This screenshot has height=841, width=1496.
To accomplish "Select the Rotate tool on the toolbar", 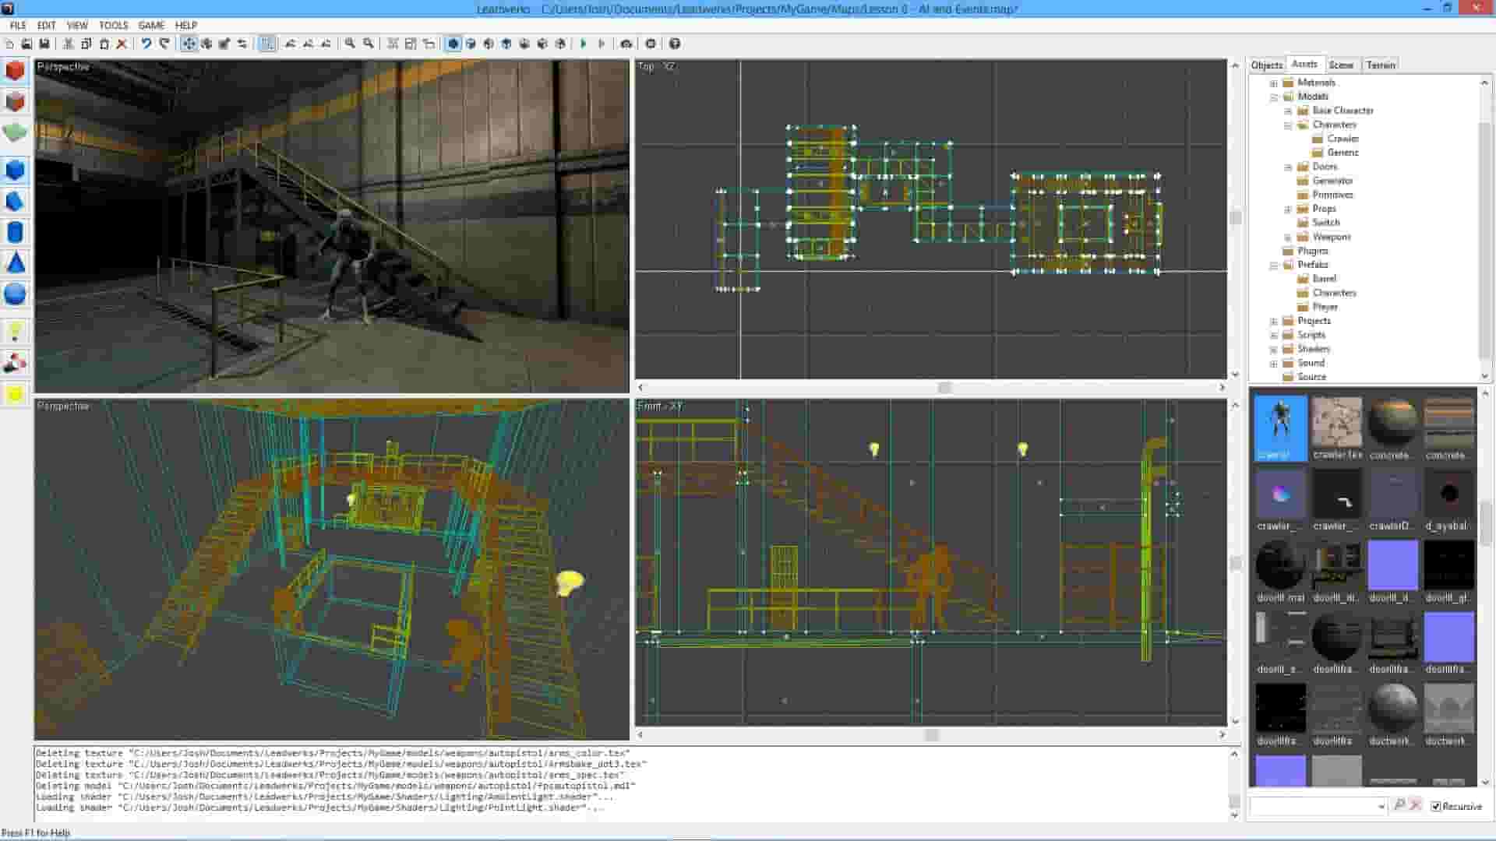I will point(206,44).
